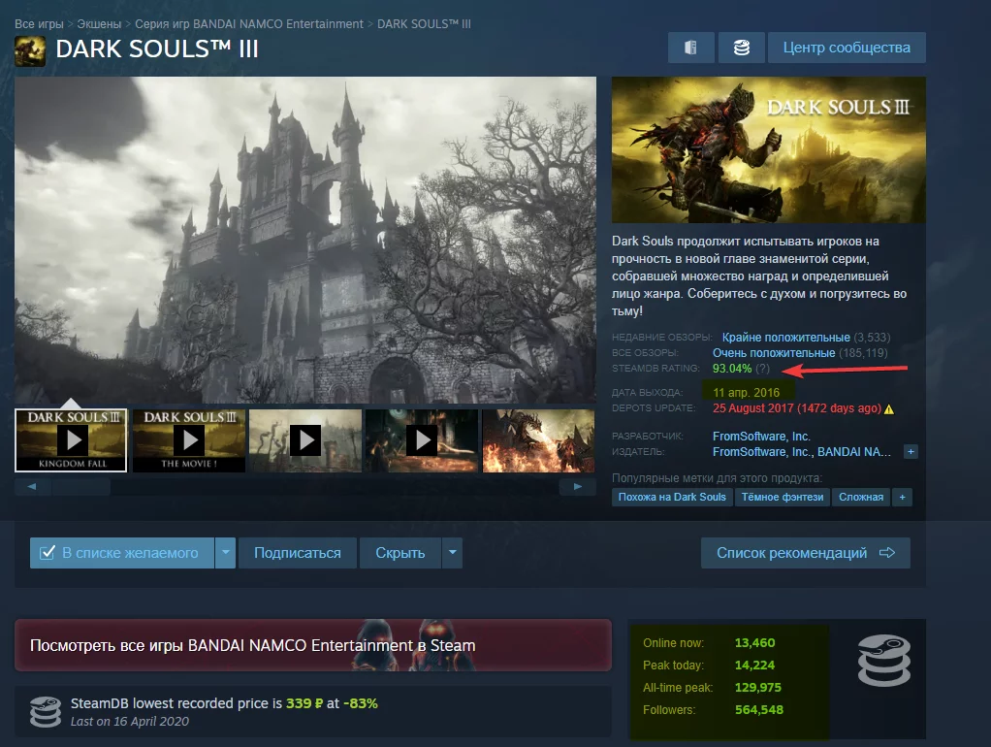Click the Last on 16 April 2020 text
Image resolution: width=991 pixels, height=747 pixels.
[x=130, y=722]
